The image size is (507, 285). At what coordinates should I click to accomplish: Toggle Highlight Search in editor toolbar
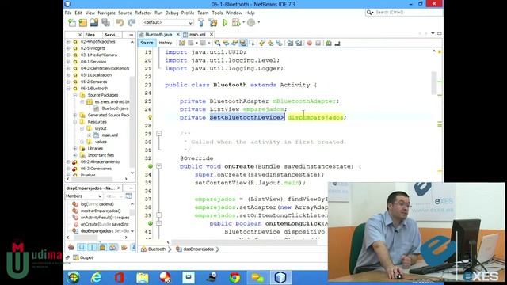point(243,43)
